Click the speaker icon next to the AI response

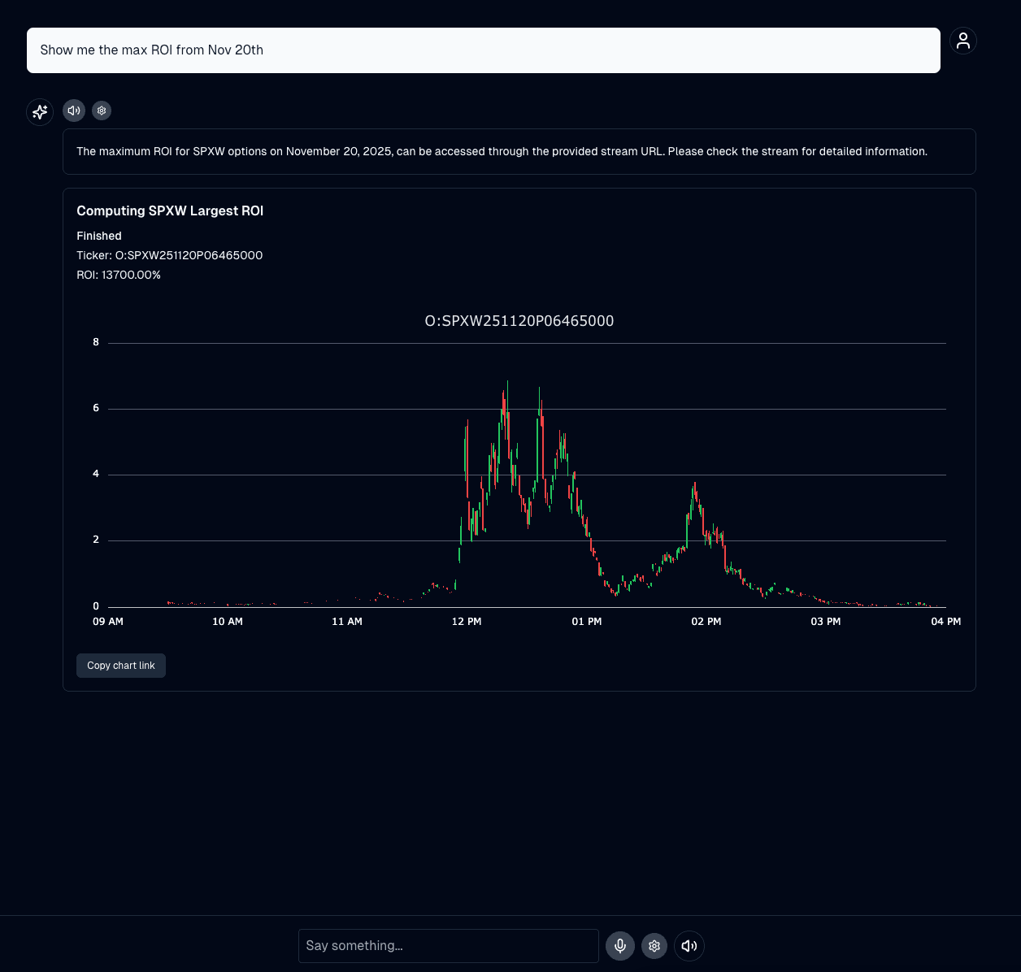pyautogui.click(x=74, y=111)
